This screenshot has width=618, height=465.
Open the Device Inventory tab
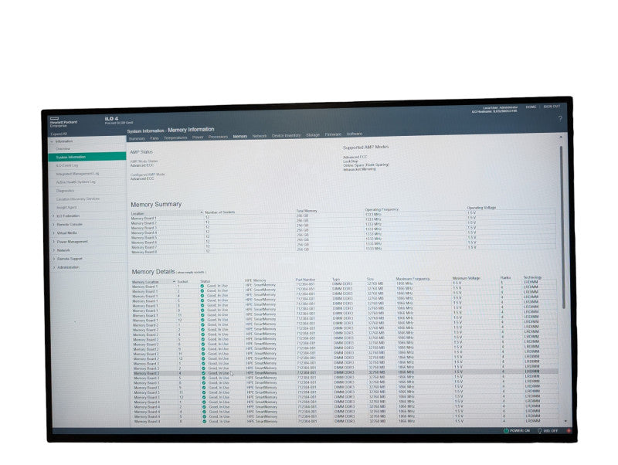pos(286,135)
